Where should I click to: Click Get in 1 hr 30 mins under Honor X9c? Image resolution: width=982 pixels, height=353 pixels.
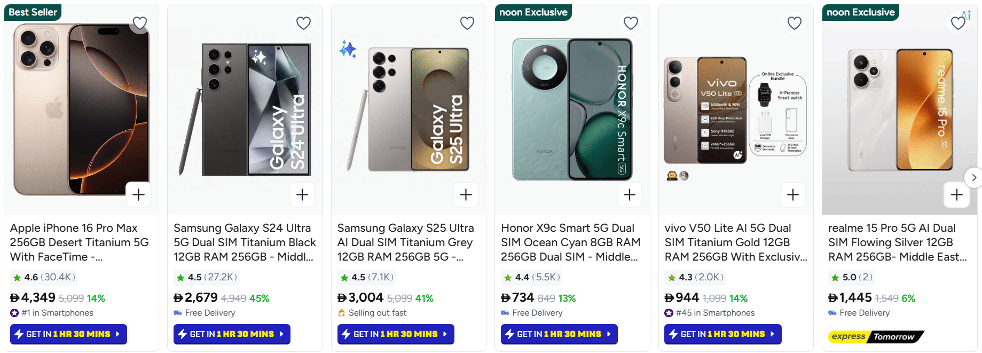click(x=559, y=334)
